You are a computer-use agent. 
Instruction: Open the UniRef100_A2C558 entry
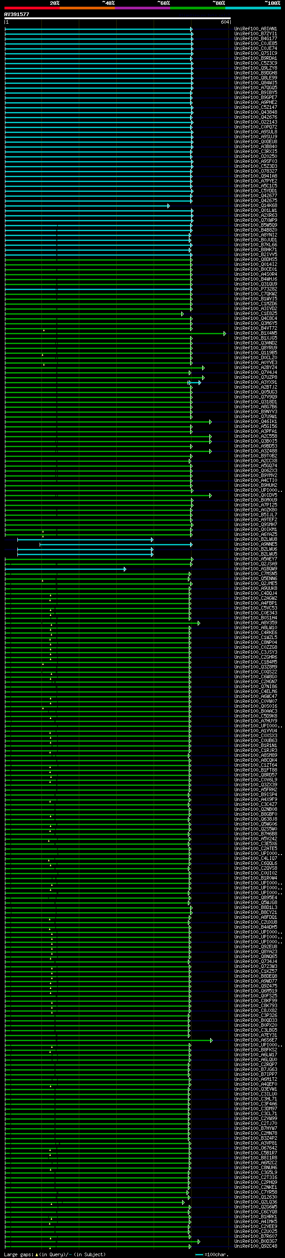[256, 436]
